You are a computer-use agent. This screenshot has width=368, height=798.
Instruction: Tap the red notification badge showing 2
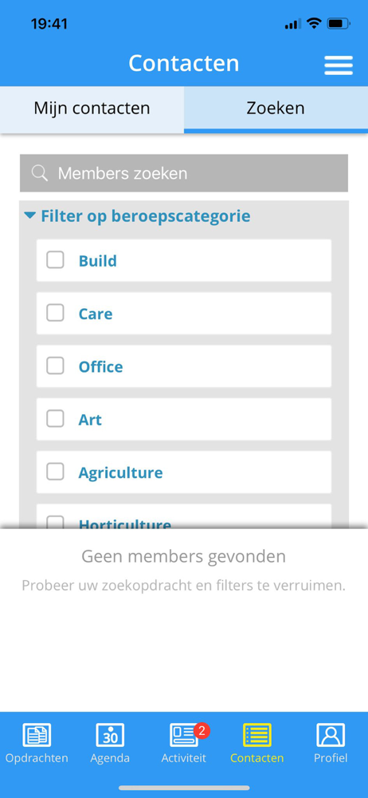202,731
